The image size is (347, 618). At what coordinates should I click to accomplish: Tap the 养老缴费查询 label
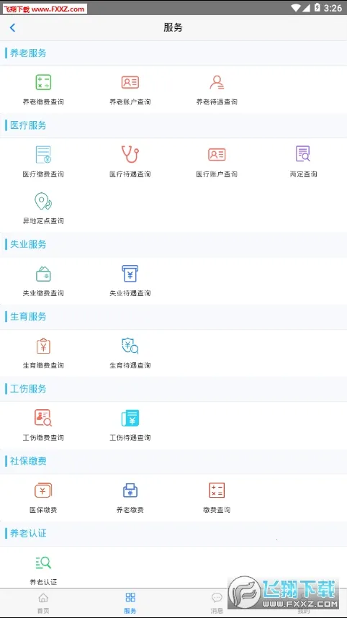[43, 102]
